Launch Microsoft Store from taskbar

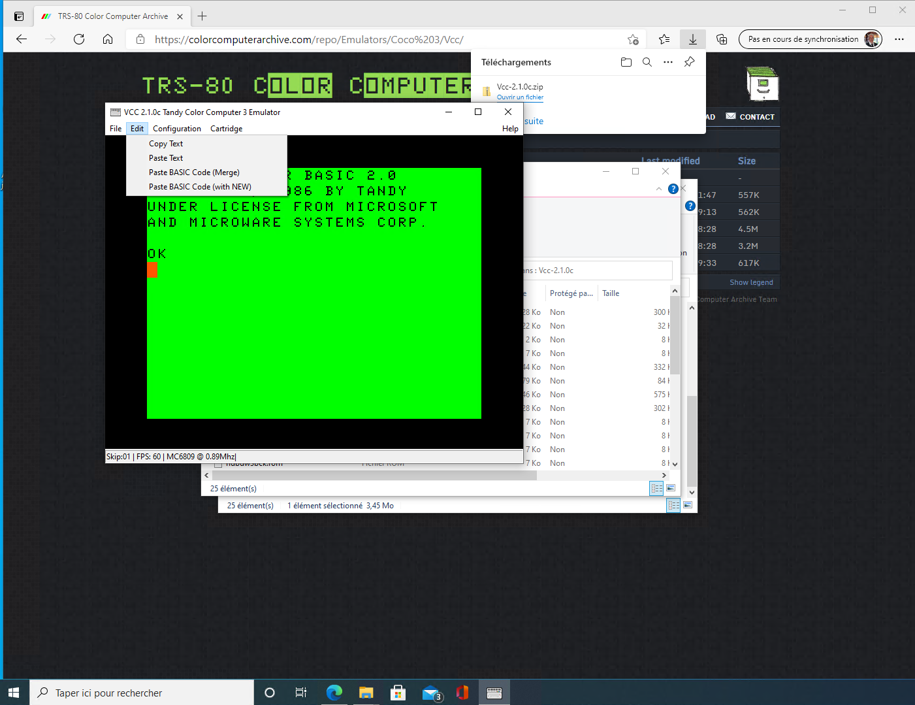tap(398, 693)
